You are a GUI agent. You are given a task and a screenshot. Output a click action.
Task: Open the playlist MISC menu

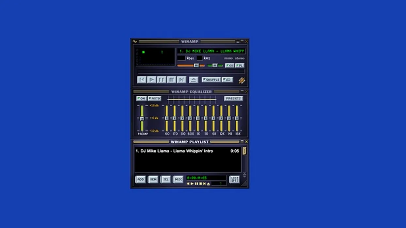178,179
